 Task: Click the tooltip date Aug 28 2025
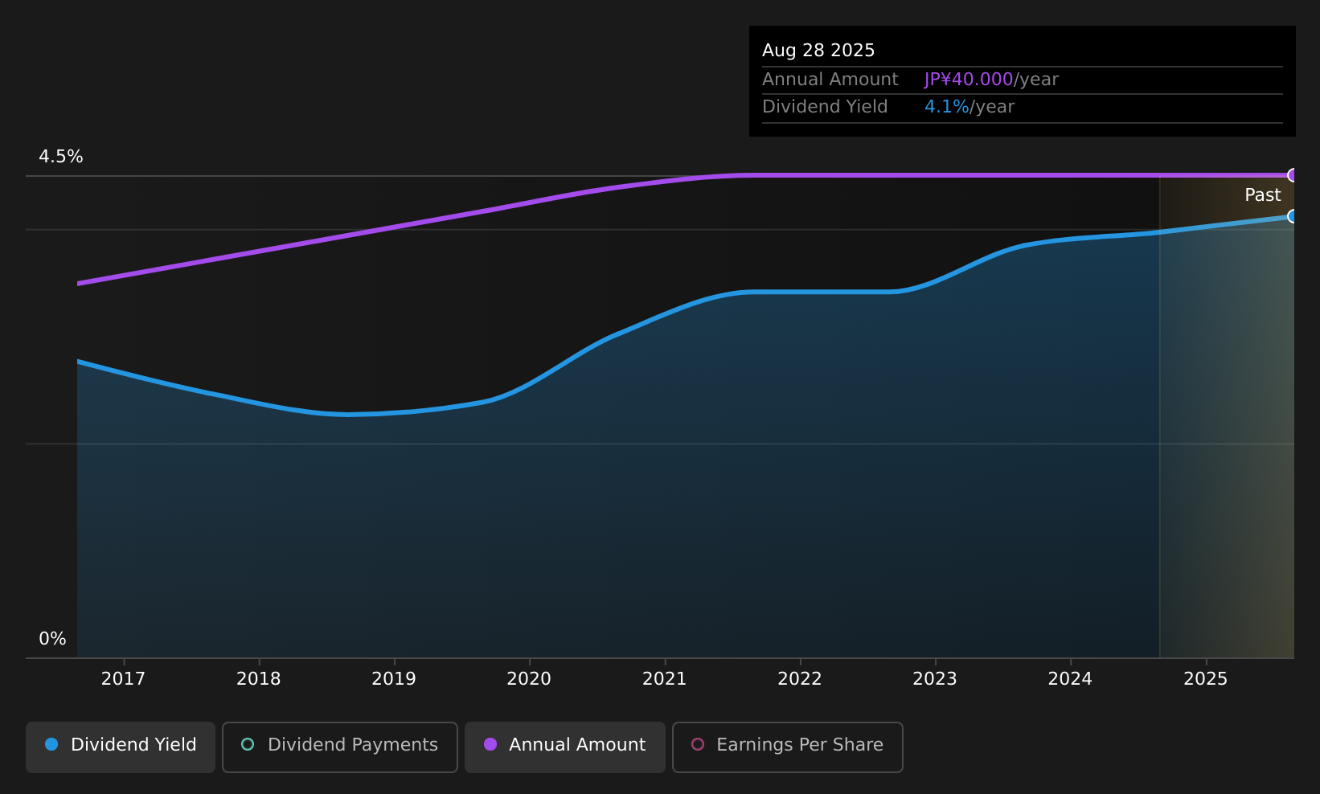818,51
